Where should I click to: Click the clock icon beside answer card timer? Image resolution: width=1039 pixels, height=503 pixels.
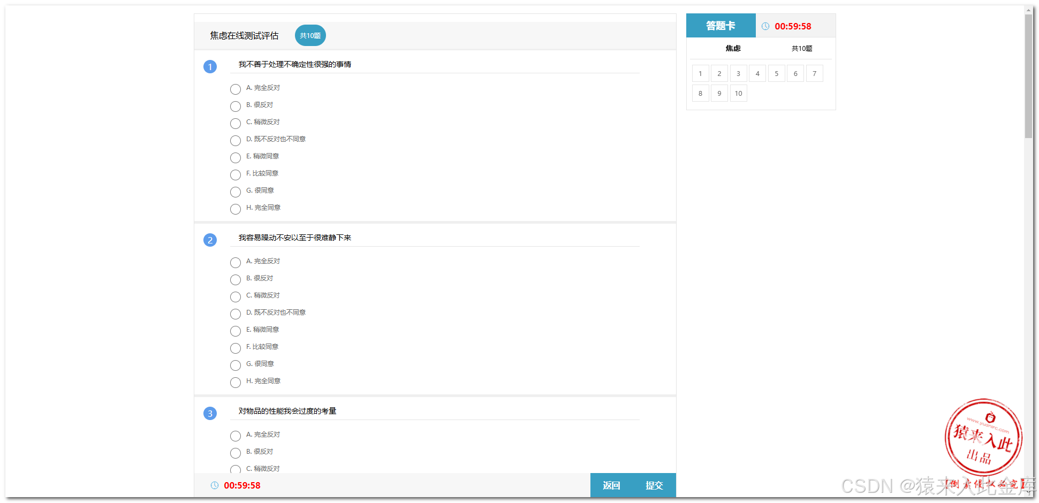765,26
